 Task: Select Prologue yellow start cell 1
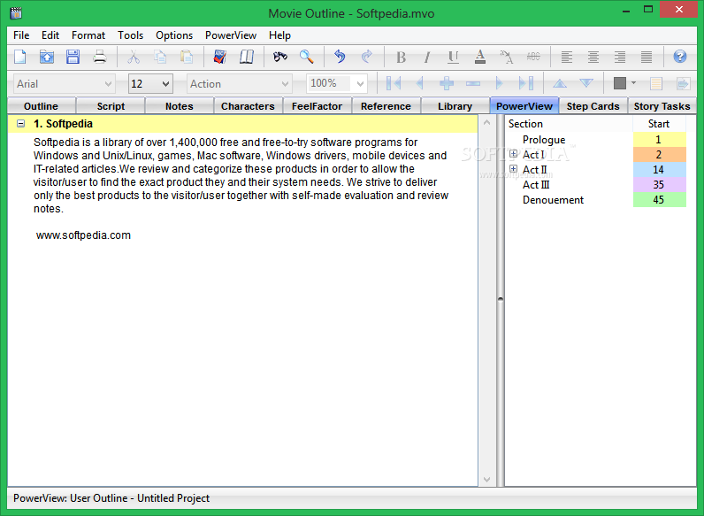(659, 140)
